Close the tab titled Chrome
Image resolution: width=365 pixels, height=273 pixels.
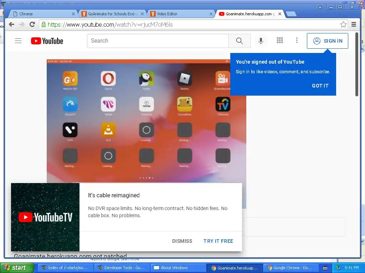73,14
